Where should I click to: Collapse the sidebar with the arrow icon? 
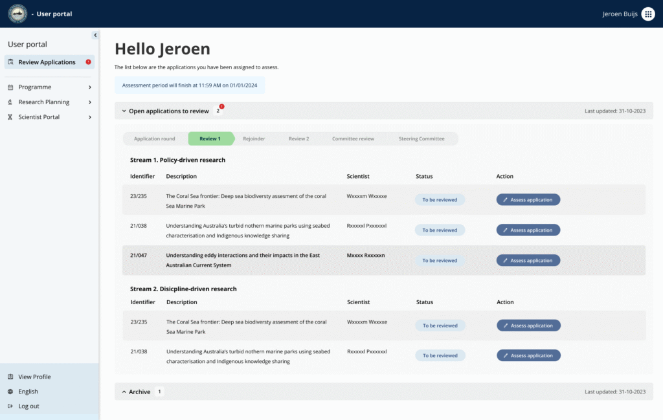95,35
